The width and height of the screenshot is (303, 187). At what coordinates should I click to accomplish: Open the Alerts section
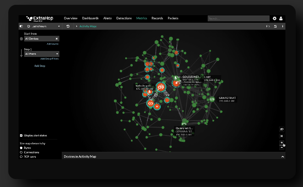(107, 18)
